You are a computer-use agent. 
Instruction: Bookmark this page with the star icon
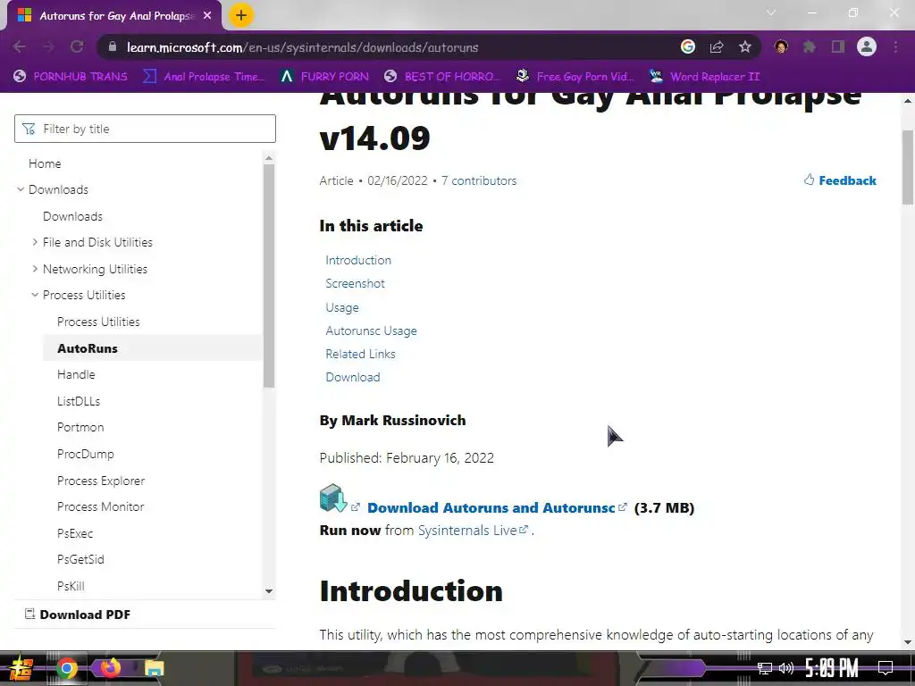coord(745,46)
